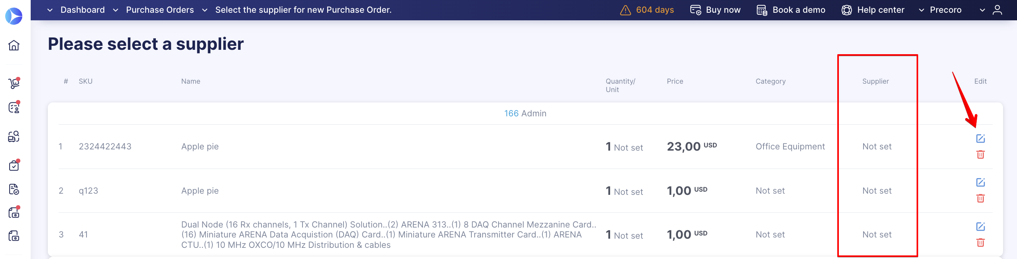The width and height of the screenshot is (1017, 259).
Task: Open the user profile icon
Action: click(x=997, y=10)
